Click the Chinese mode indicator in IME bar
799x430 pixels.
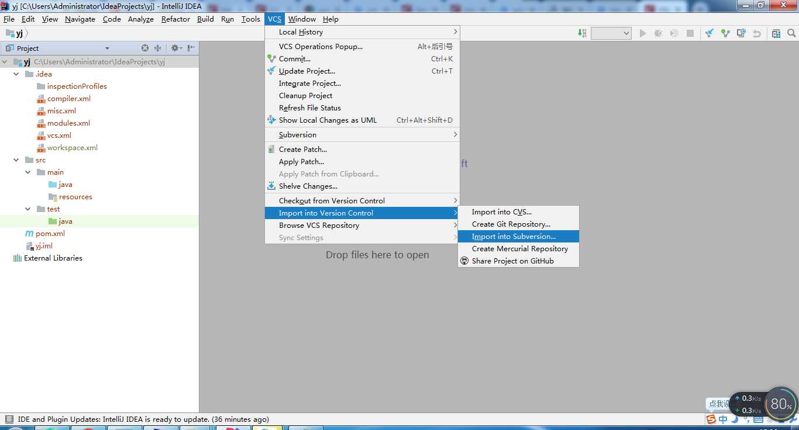(x=724, y=419)
